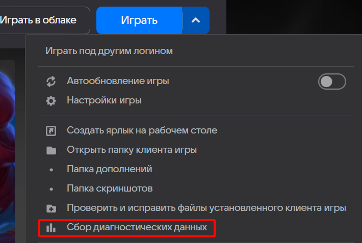Screen dimensions: 362x243
Task: Toggle the Автообновление игры switch
Action: coord(332,82)
